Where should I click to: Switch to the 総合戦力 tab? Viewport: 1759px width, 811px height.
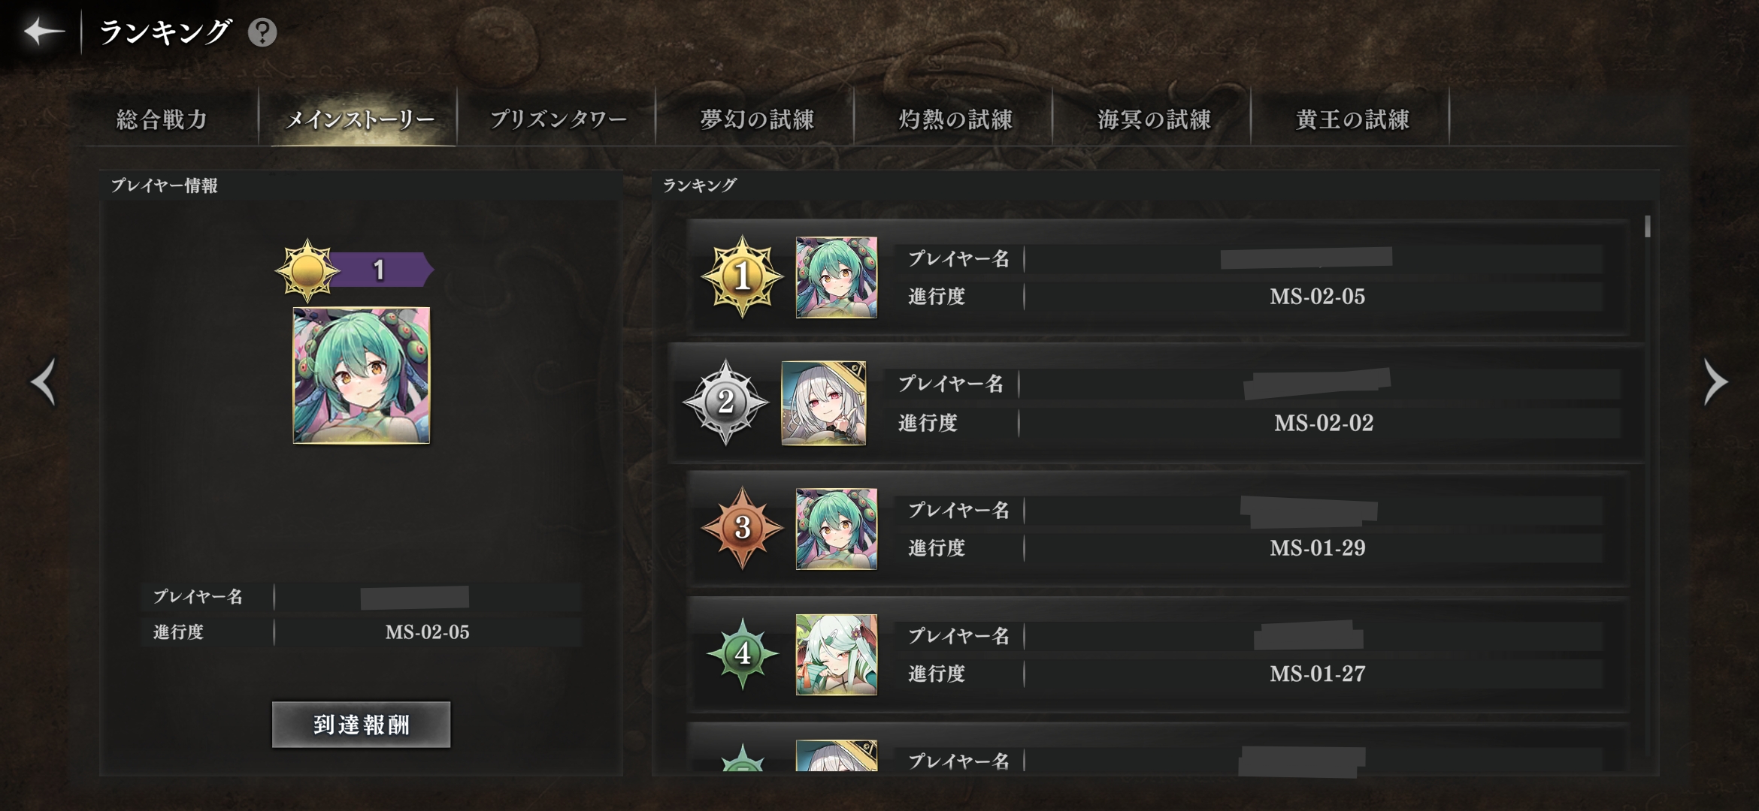pyautogui.click(x=162, y=119)
